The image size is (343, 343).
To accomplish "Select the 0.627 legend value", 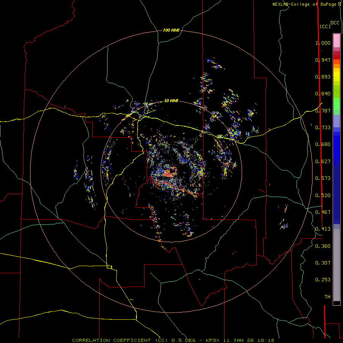I will click(x=323, y=162).
